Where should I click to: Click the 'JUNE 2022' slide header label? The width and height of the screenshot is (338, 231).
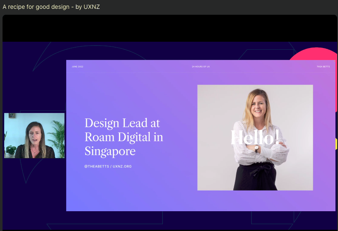(77, 67)
